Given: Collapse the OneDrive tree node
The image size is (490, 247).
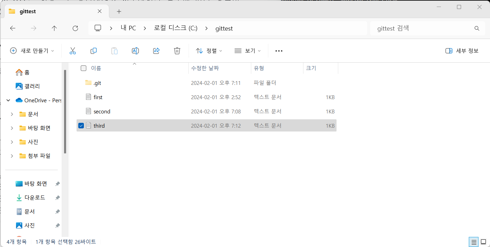Looking at the screenshot, I should tap(8, 101).
